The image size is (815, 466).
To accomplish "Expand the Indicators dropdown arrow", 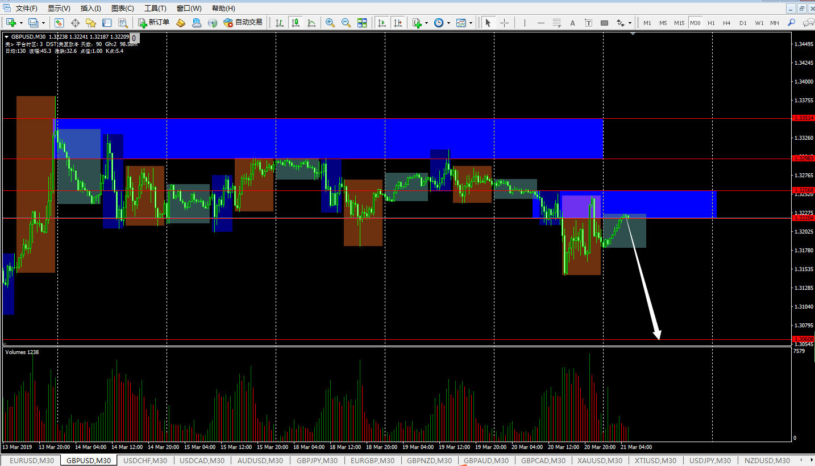I will click(x=426, y=23).
